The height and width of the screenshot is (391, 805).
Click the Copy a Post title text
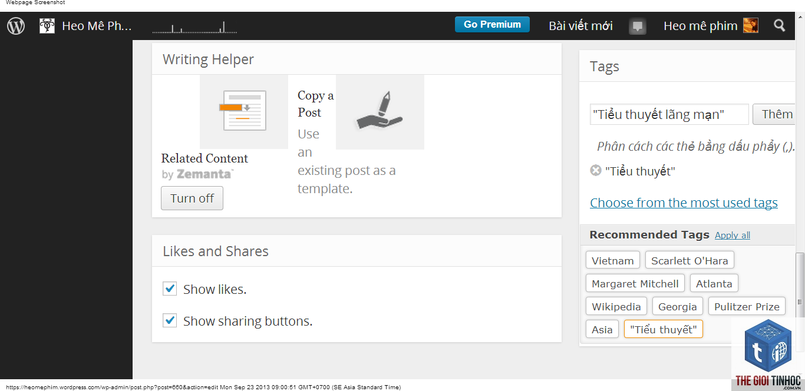pyautogui.click(x=315, y=104)
